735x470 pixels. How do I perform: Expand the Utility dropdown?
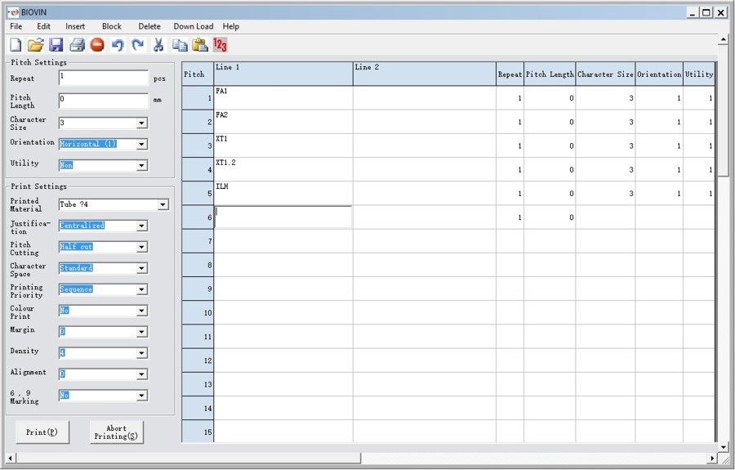pyautogui.click(x=141, y=166)
